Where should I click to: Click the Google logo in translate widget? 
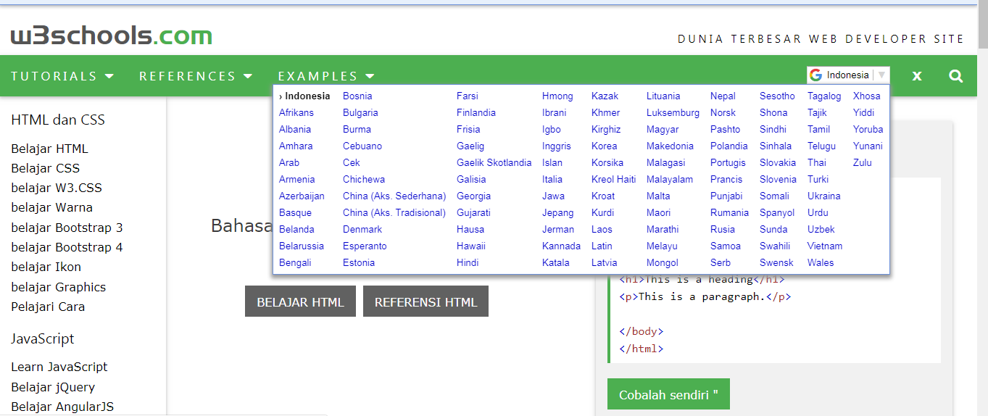tap(816, 75)
